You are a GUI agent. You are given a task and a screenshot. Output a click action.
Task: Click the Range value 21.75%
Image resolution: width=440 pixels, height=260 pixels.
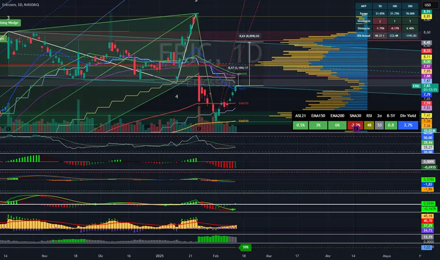(395, 14)
